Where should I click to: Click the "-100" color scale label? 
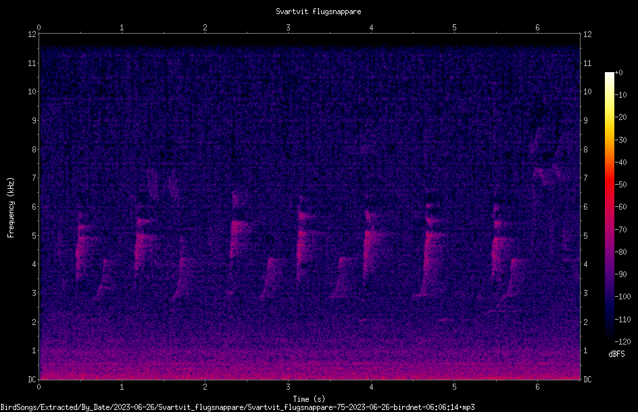[623, 297]
